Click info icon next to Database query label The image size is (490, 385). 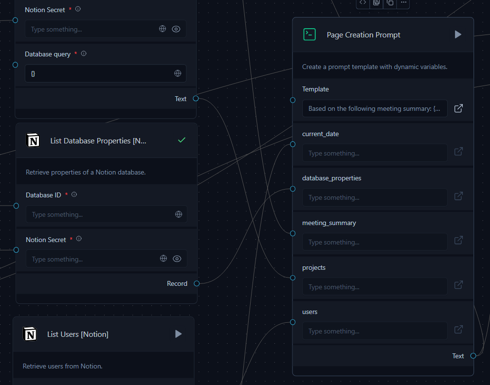click(84, 53)
